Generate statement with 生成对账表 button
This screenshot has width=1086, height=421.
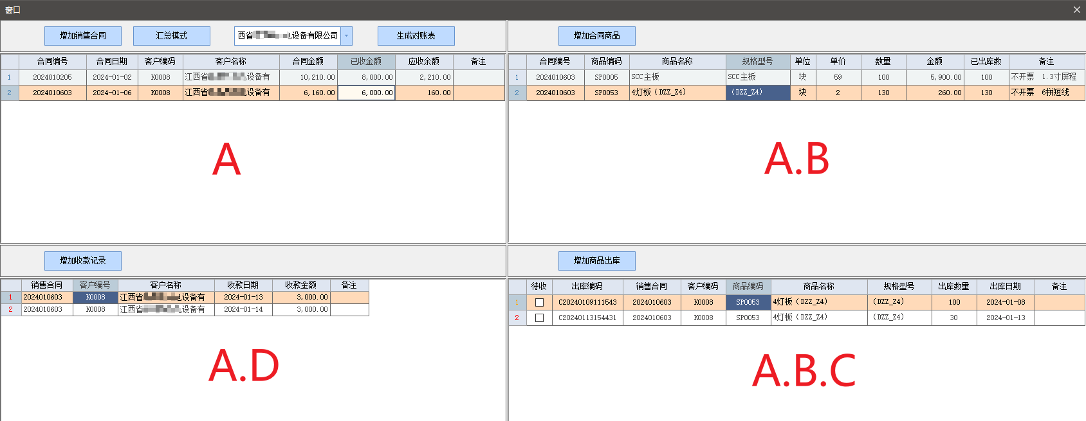416,36
